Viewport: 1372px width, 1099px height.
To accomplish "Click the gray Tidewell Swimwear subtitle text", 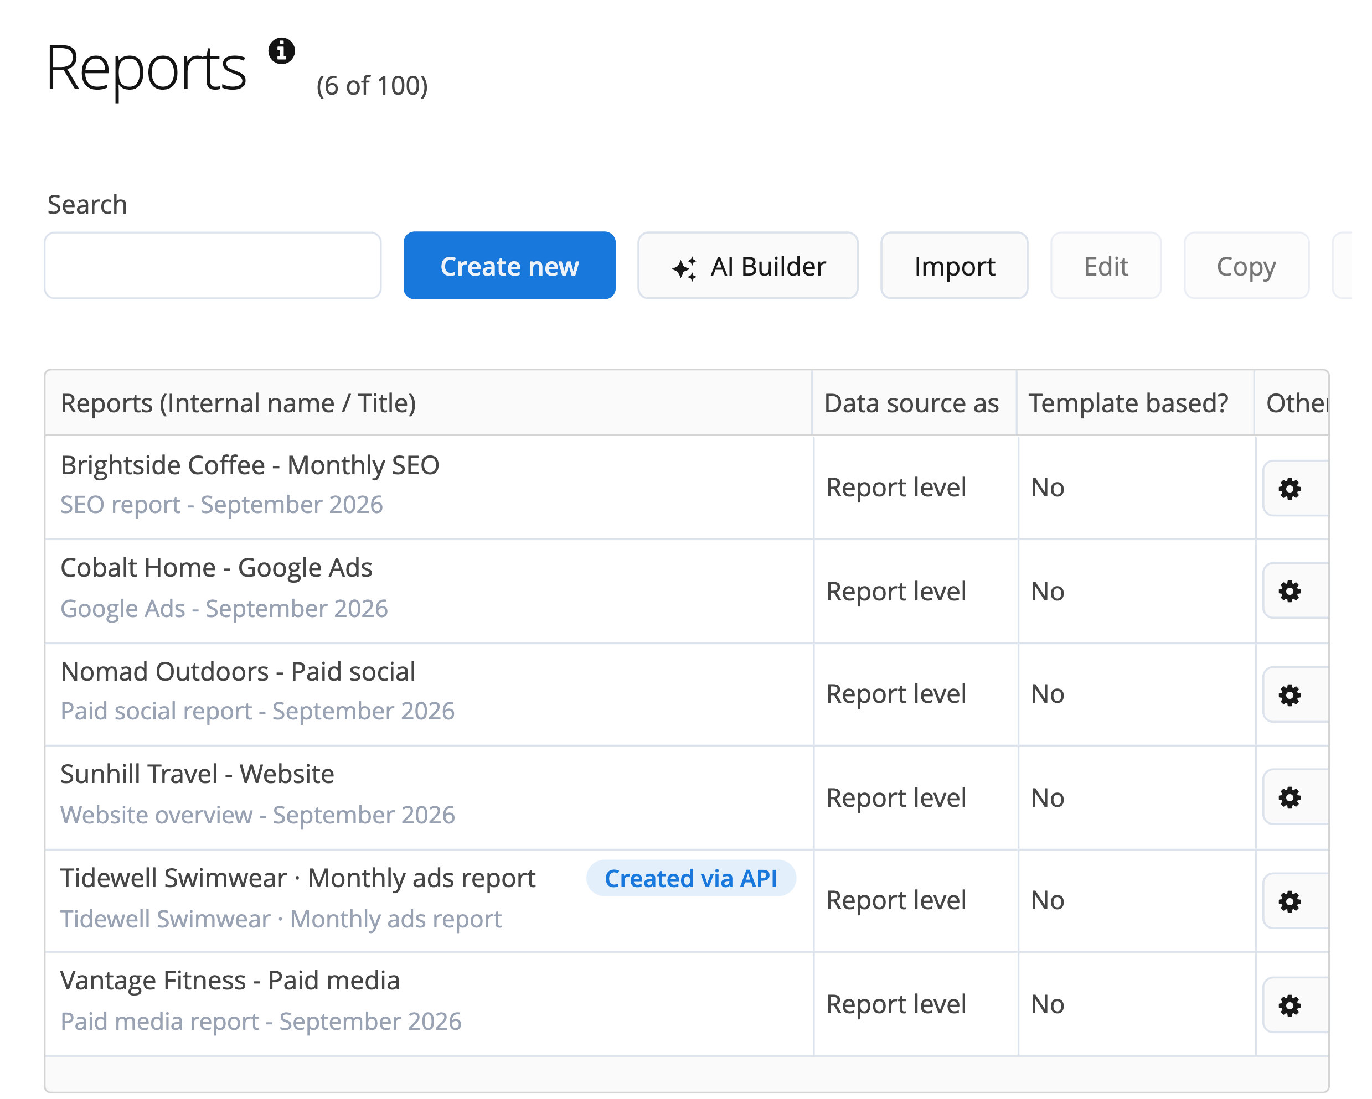I will [x=281, y=919].
